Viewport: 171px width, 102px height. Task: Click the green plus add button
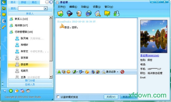coord(11,91)
